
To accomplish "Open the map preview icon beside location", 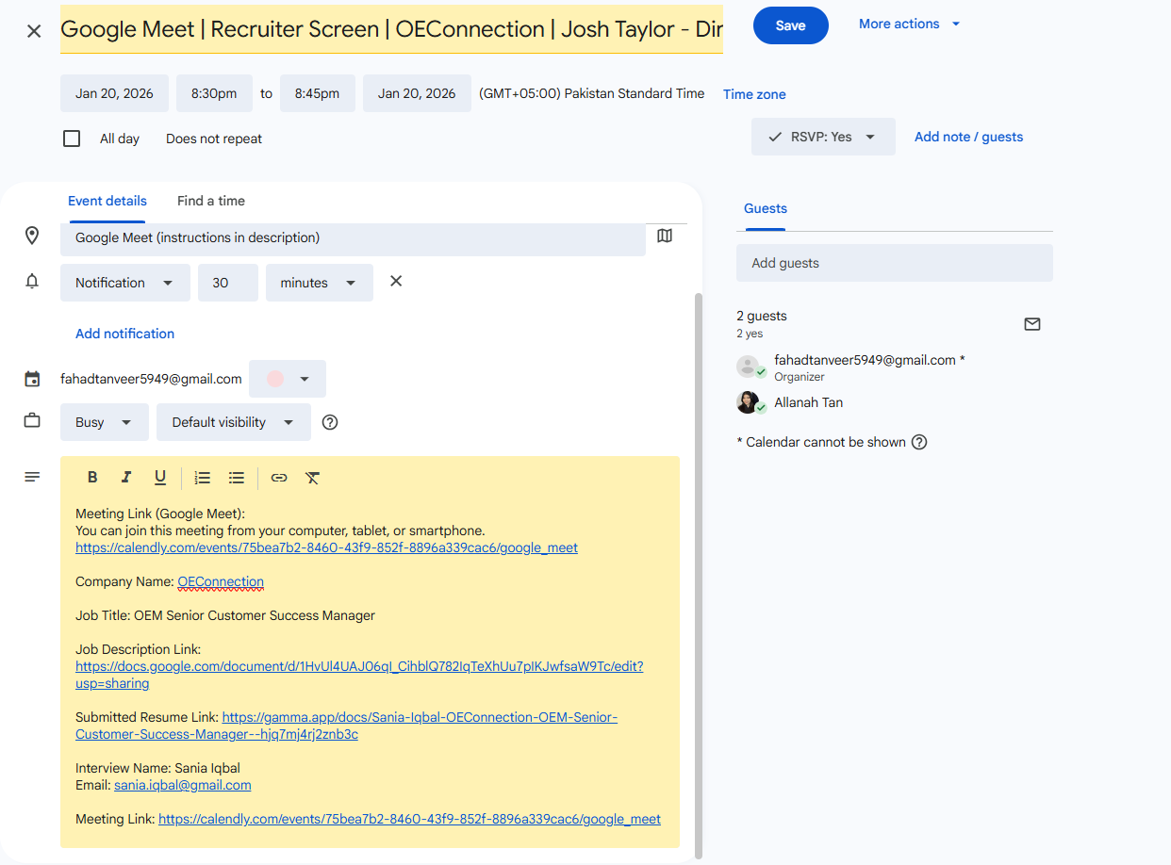I will click(665, 236).
